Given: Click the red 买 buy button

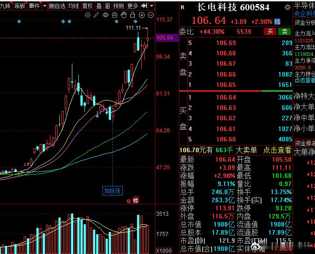Looking at the screenshot, I should [270, 32].
